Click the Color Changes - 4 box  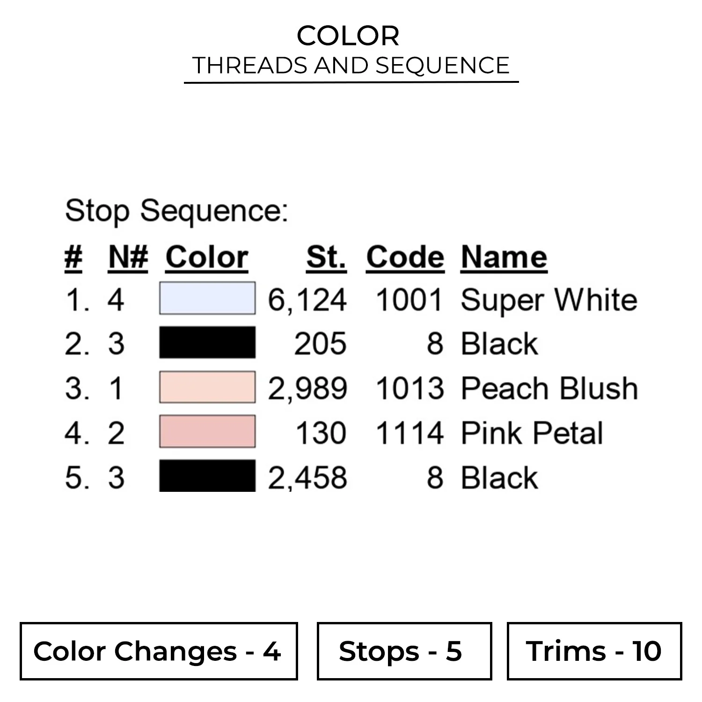[159, 651]
